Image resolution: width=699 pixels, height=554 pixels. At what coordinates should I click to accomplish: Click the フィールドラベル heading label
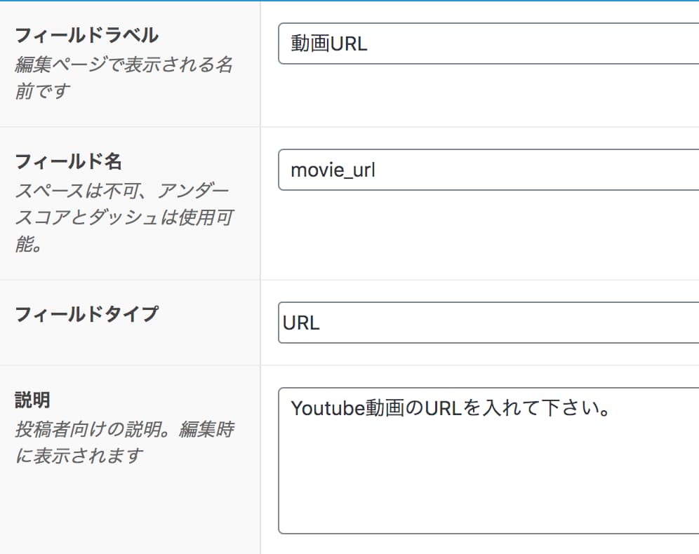pos(86,35)
